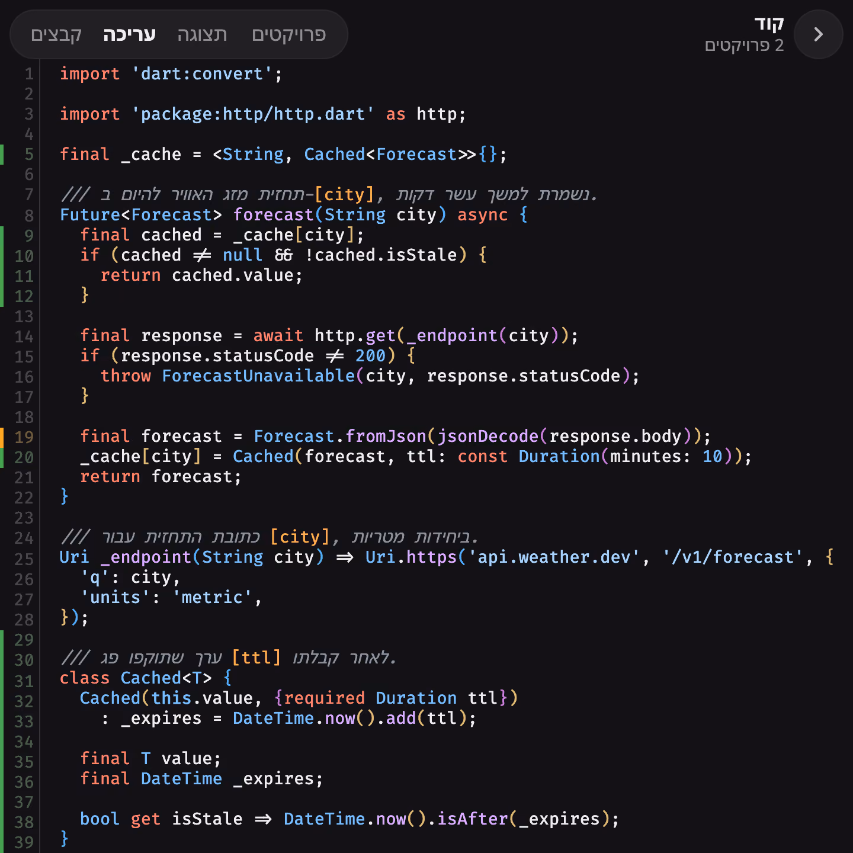Click 'Duration' on line 20

pyautogui.click(x=559, y=457)
